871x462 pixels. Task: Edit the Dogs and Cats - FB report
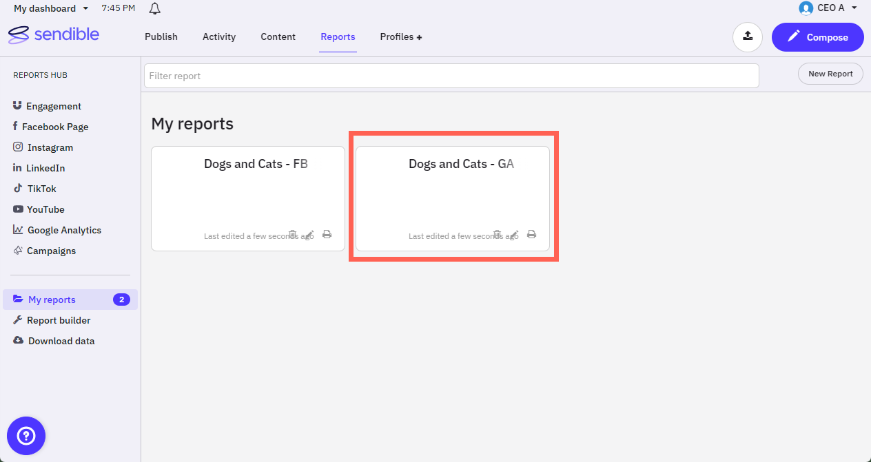pos(309,235)
